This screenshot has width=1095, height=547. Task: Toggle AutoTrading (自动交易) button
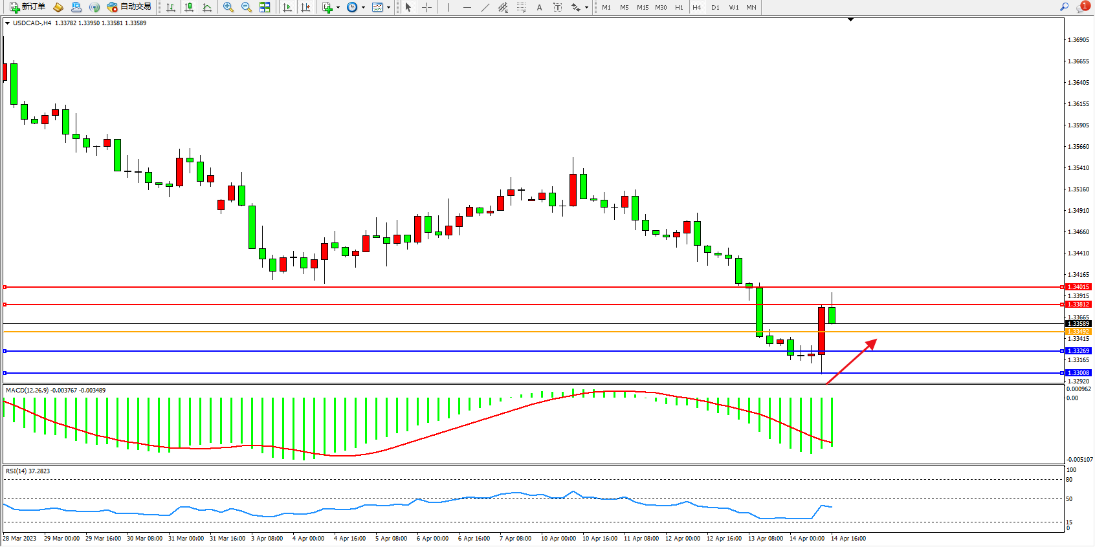tap(129, 7)
